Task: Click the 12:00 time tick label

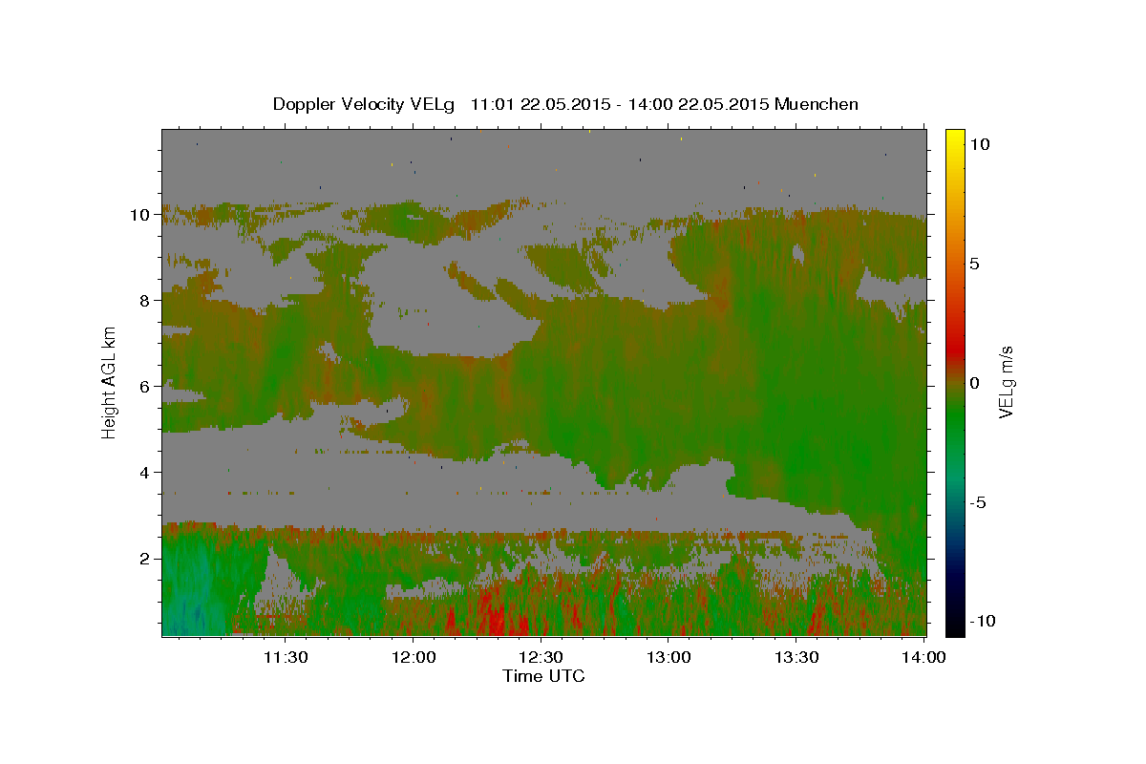Action: click(x=413, y=657)
